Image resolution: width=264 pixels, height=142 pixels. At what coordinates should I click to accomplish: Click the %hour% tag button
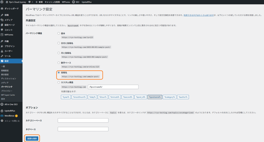tap(103, 97)
